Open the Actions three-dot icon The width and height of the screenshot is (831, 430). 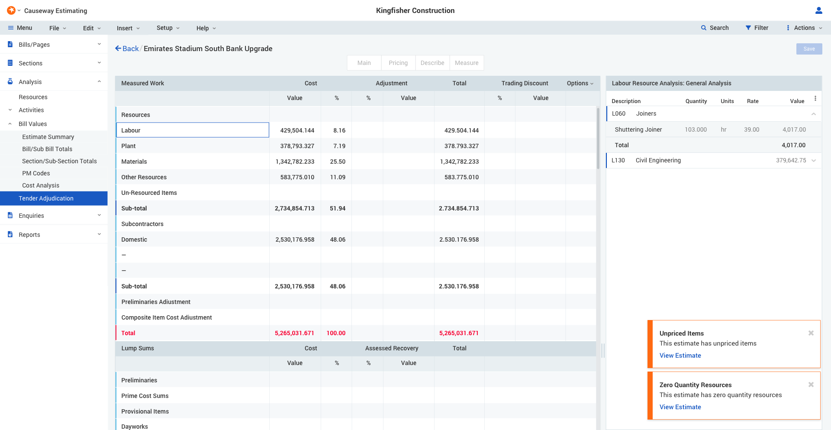[x=788, y=28]
